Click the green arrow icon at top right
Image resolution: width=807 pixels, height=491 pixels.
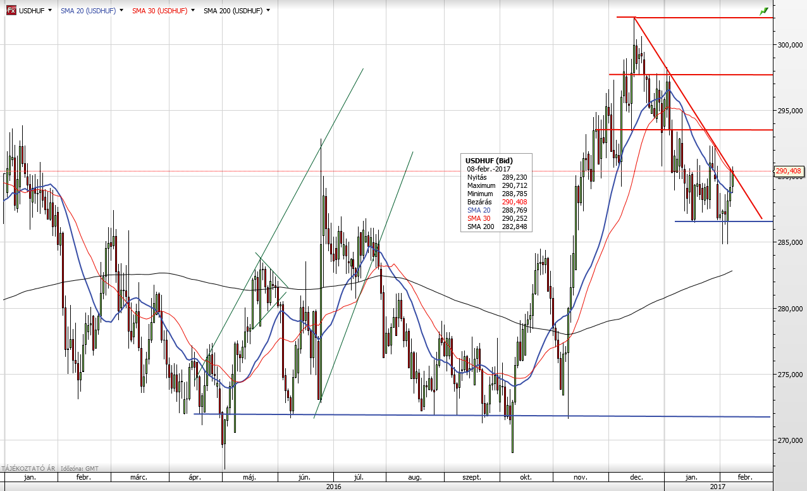click(x=763, y=11)
